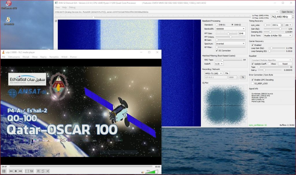Enable loop playback in VLC
Screen dimensions: 296x175
click(42, 171)
